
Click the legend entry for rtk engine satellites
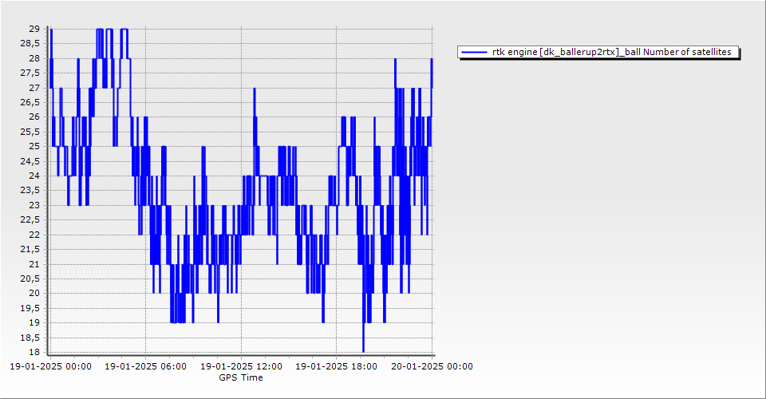[x=598, y=52]
